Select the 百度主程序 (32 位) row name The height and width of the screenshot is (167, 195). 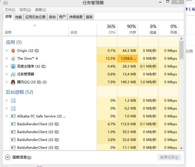[31, 66]
